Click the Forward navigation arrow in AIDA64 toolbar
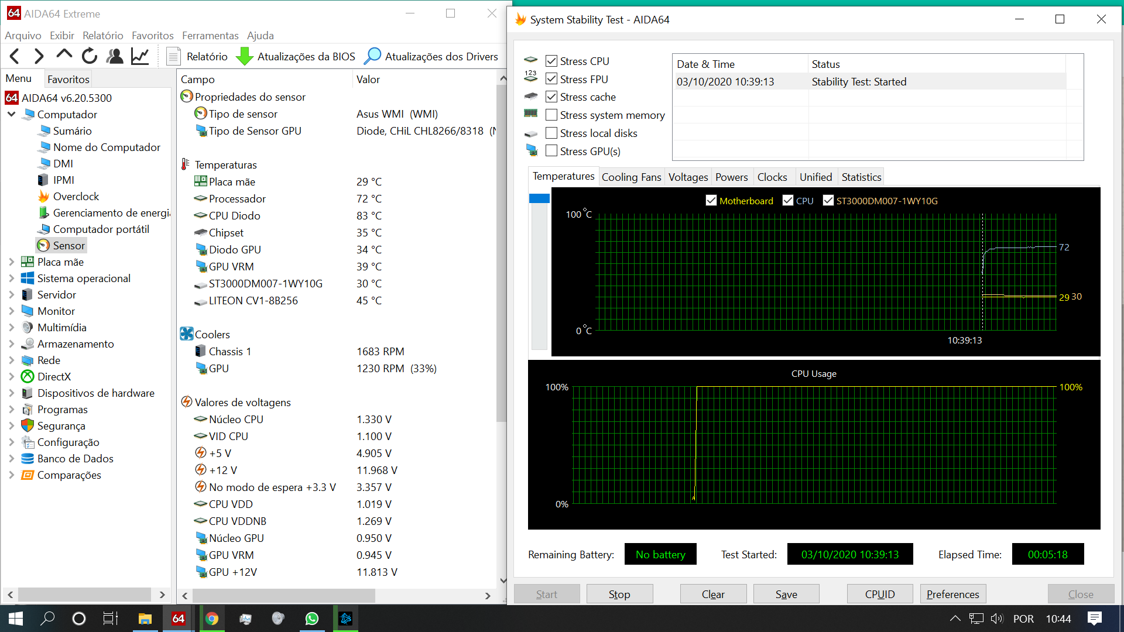The height and width of the screenshot is (632, 1124). click(39, 56)
